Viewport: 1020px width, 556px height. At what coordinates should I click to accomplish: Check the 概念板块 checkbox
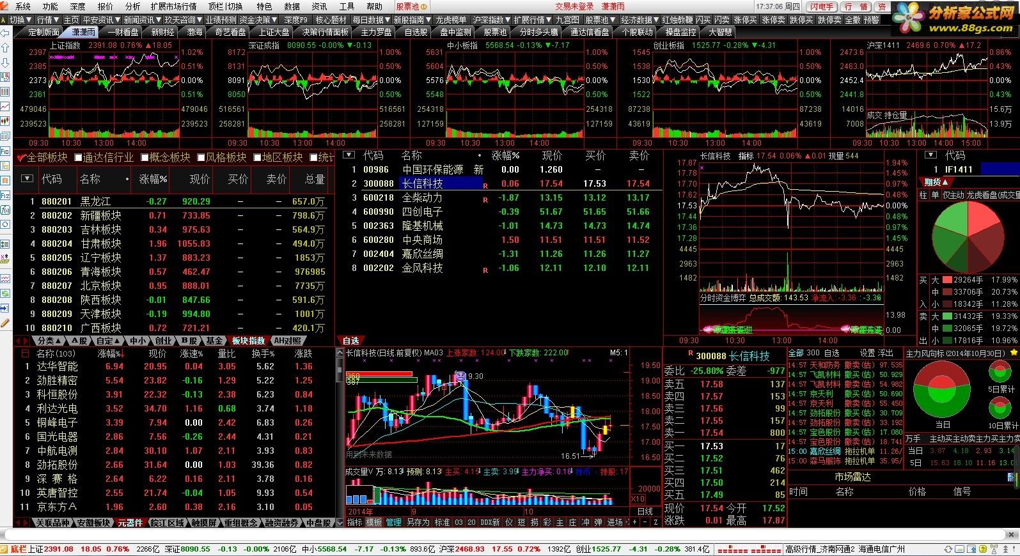click(145, 157)
